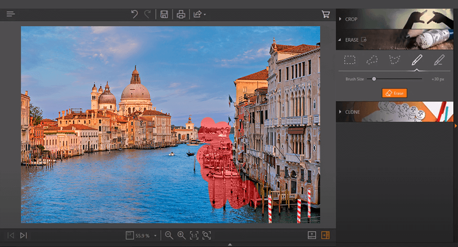Undo the last action
Image resolution: width=458 pixels, height=247 pixels.
135,14
